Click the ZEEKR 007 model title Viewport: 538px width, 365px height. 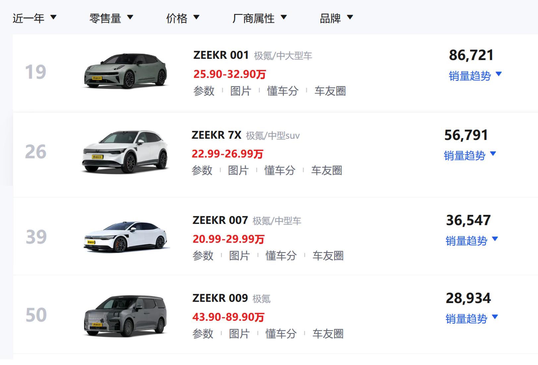click(x=220, y=220)
